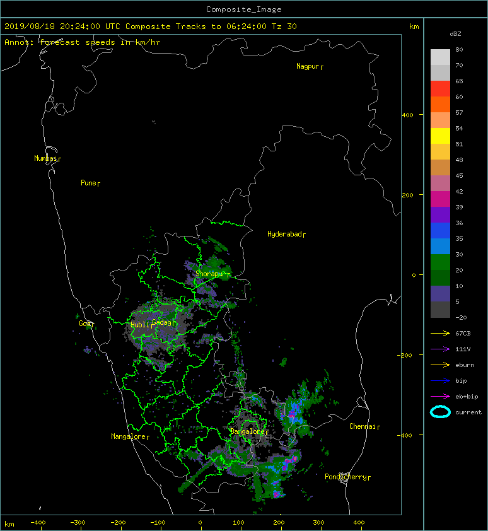Click the Bangalore city label
488x531 pixels.
tap(247, 431)
